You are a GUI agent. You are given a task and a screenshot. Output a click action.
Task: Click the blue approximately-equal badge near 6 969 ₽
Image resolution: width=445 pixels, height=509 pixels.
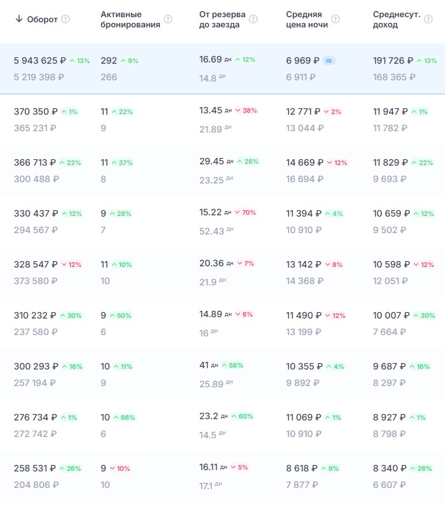click(329, 61)
